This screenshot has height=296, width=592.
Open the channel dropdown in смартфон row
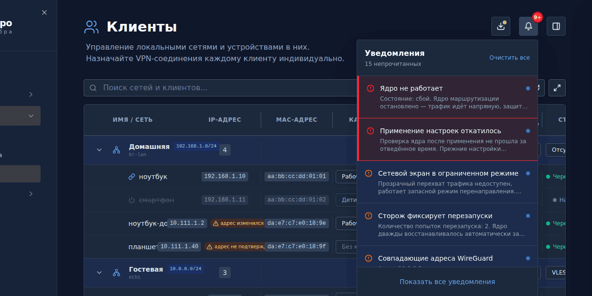346,200
